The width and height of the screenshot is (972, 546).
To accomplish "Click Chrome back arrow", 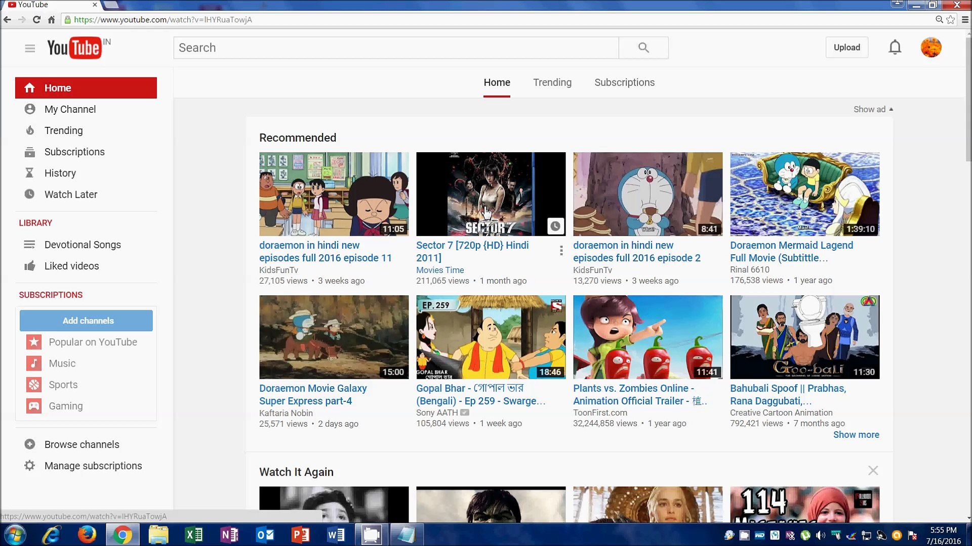I will (x=7, y=20).
